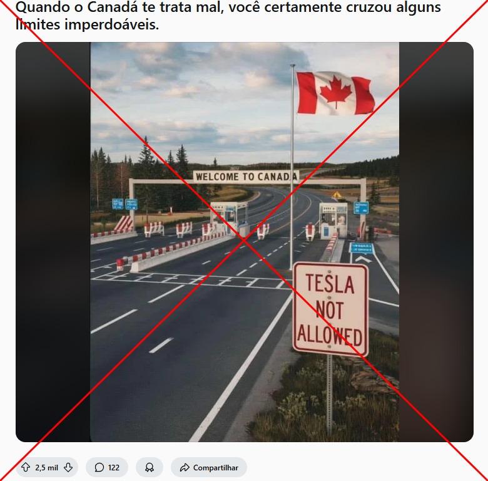The width and height of the screenshot is (488, 481).
Task: Open the 122 comments count
Action: click(x=114, y=468)
